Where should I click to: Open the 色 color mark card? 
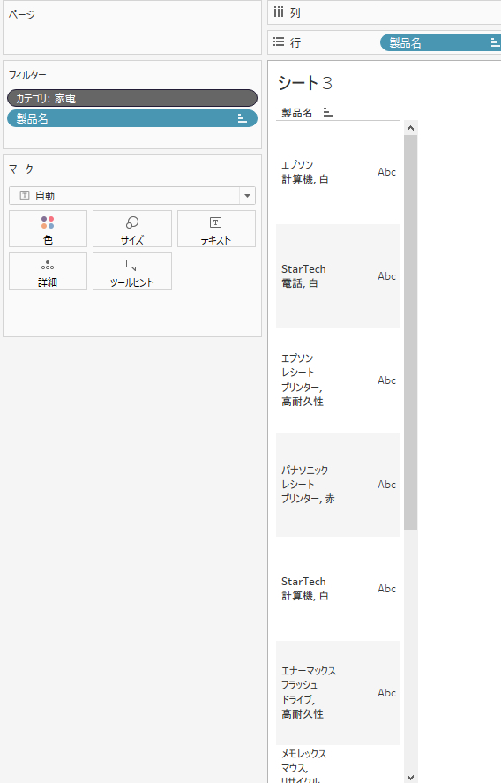(48, 229)
